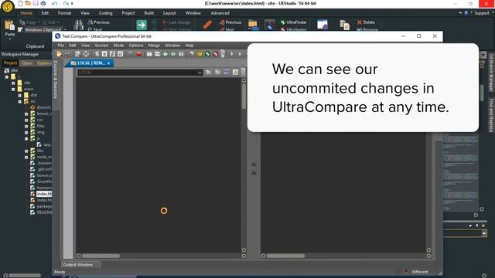Open the LOCAL path dropdown
This screenshot has width=495, height=278.
pos(200,73)
